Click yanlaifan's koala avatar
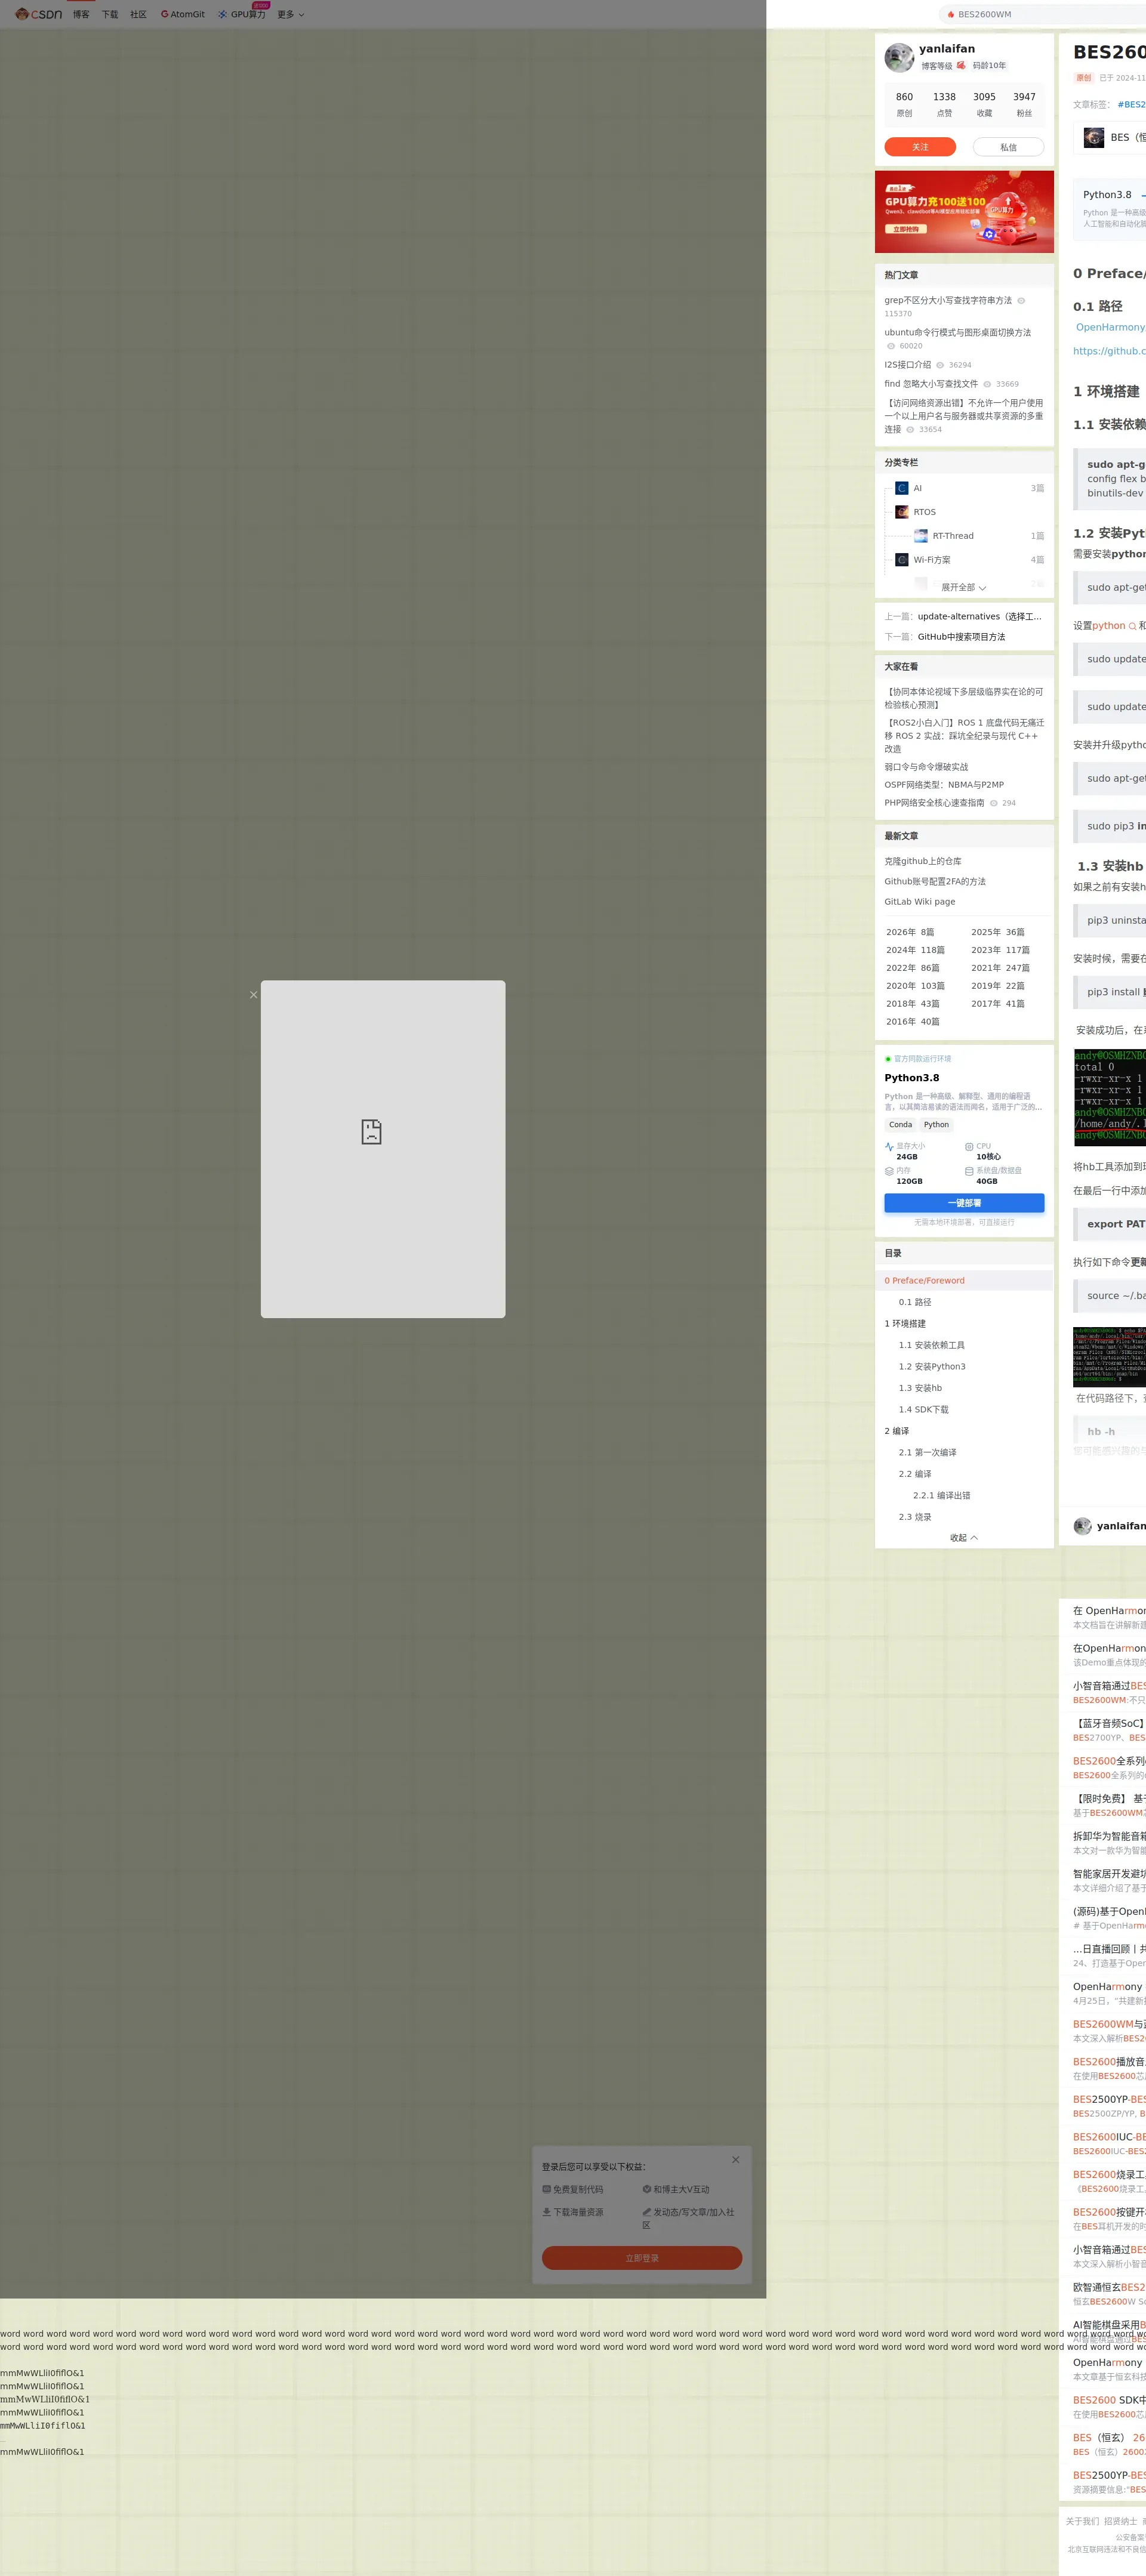 click(898, 58)
